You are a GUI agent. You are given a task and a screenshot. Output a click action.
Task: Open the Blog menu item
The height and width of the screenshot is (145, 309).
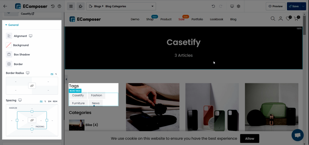233,19
